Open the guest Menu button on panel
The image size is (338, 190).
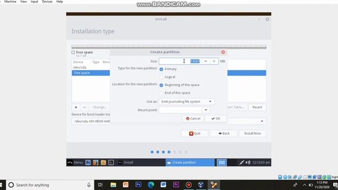click(x=75, y=163)
